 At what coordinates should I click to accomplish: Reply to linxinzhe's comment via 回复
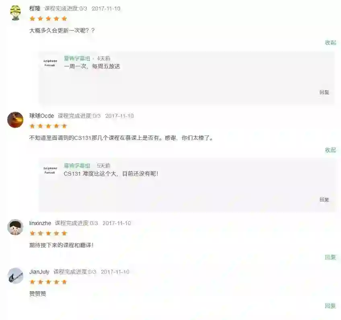click(331, 257)
